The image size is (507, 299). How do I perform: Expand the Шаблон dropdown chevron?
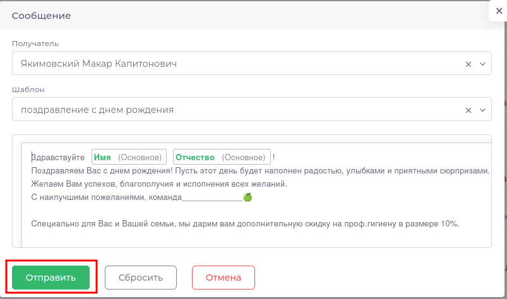point(483,110)
